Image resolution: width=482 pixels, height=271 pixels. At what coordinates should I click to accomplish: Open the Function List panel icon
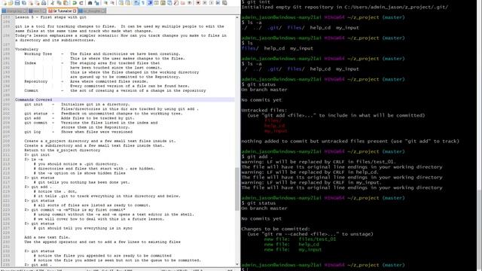click(175, 3)
